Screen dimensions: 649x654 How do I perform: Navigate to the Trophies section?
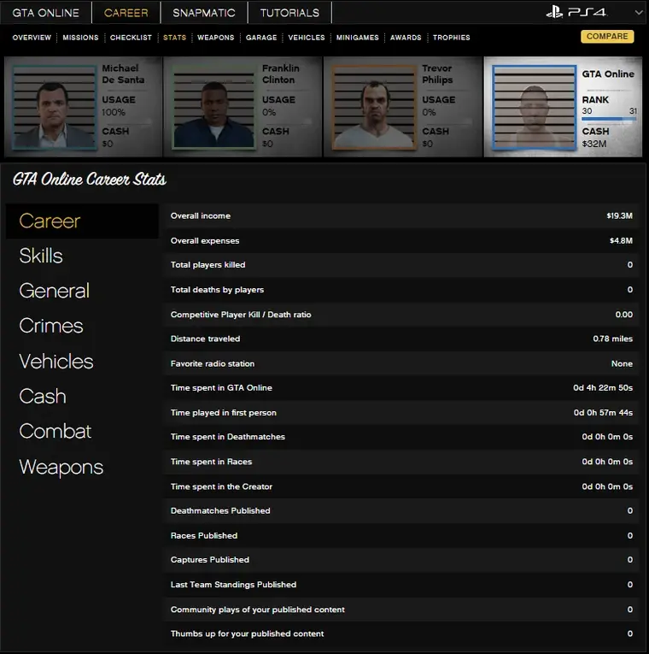point(452,38)
